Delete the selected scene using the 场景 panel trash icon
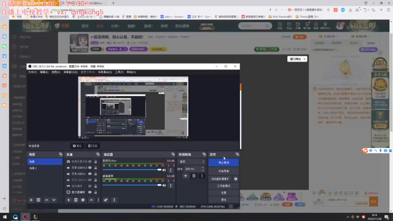 click(38, 200)
